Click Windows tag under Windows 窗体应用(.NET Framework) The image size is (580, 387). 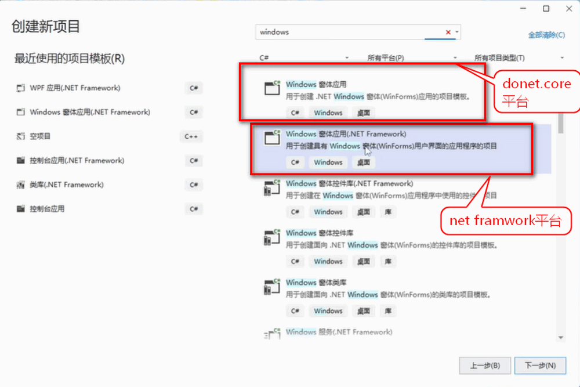(x=328, y=162)
